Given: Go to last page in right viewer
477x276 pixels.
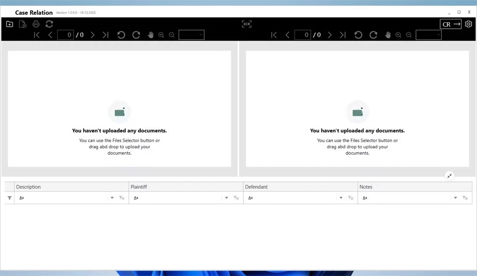Looking at the screenshot, I should point(342,35).
